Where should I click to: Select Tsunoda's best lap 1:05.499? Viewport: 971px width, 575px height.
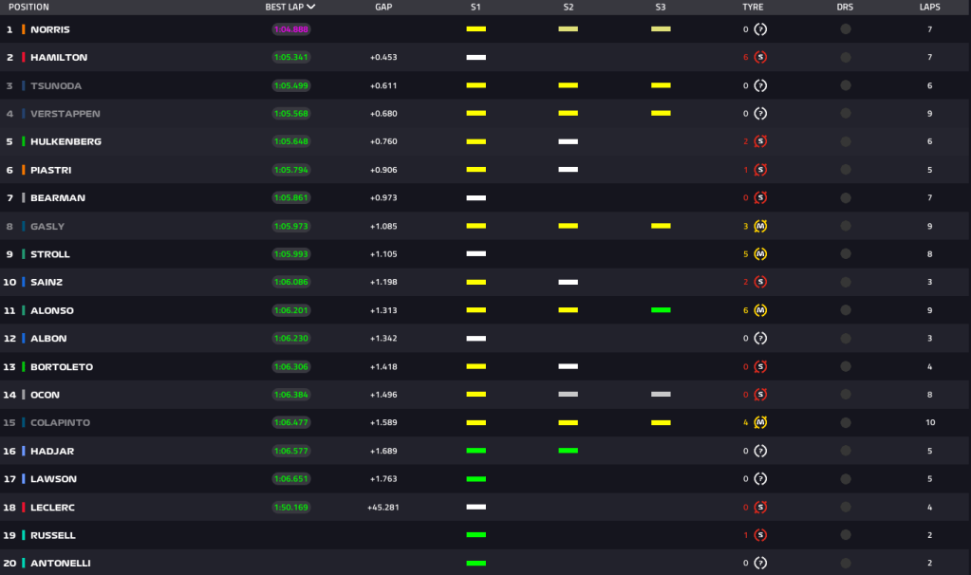coord(291,85)
